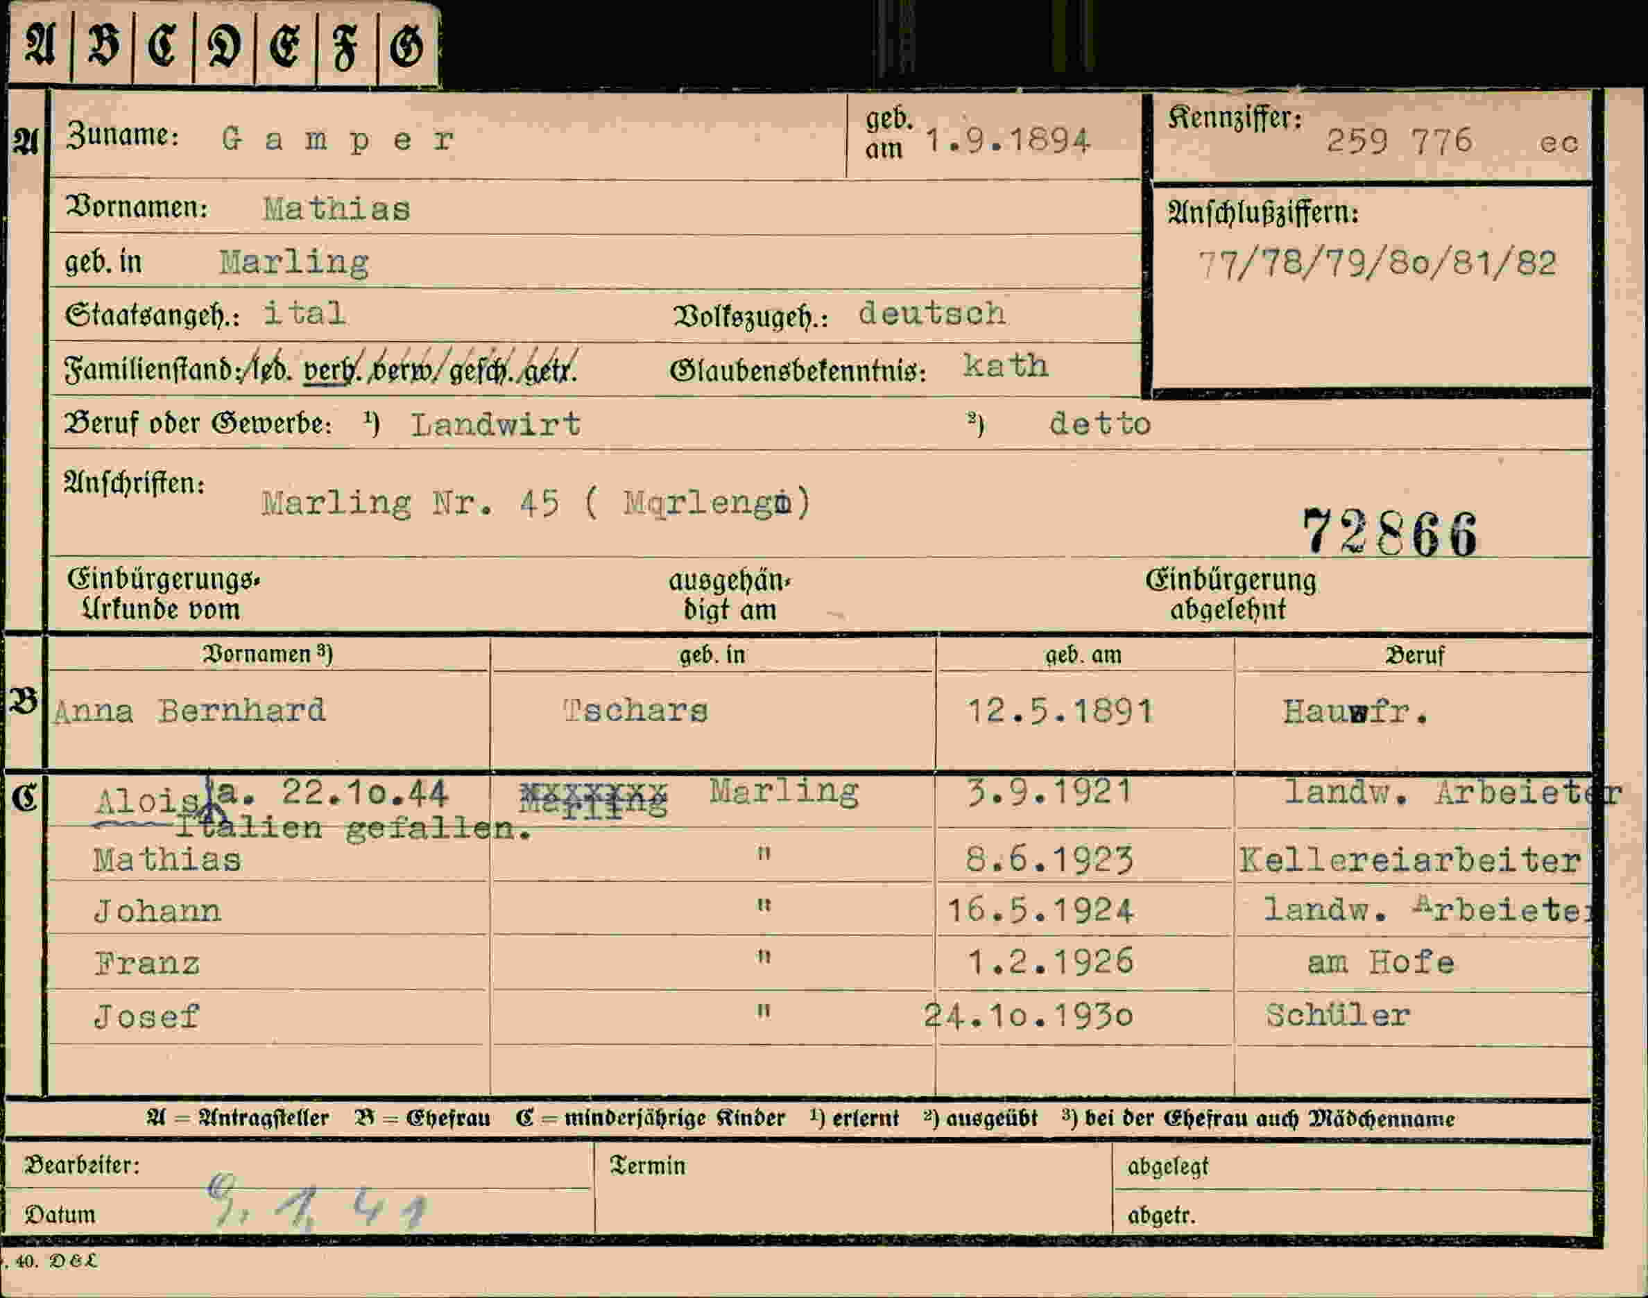1648x1298 pixels.
Task: Click the occupation 'Schüler'
Action: [x=1338, y=1015]
